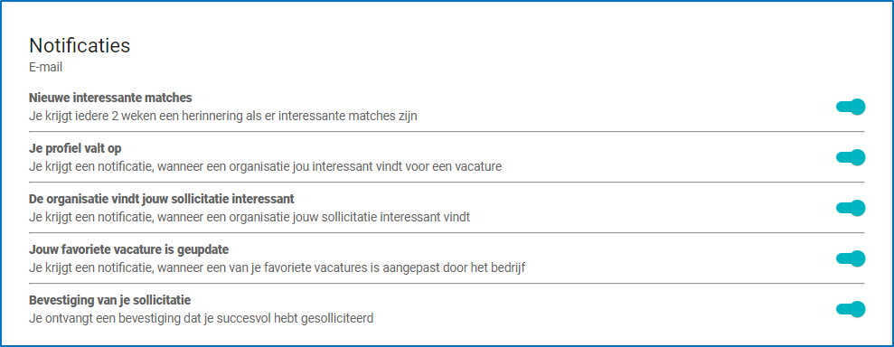Viewport: 894px width, 347px height.
Task: Disable Bevestiging van je sollicitatie toggle
Action: click(x=851, y=309)
